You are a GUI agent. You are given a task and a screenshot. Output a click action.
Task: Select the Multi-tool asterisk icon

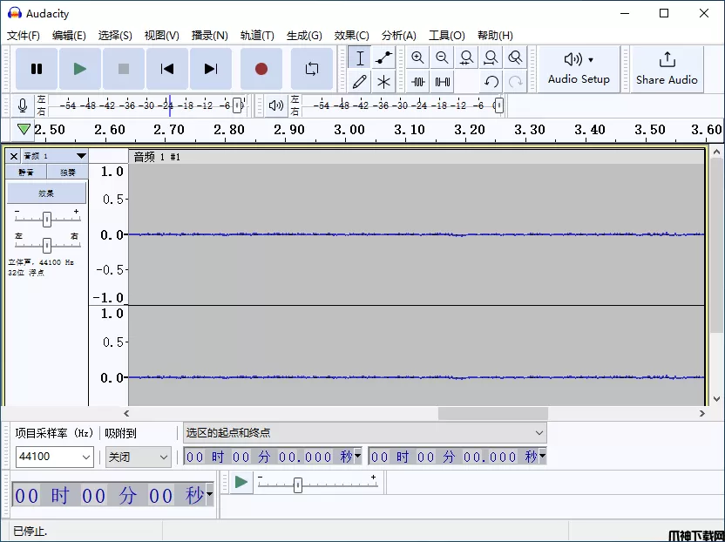383,82
